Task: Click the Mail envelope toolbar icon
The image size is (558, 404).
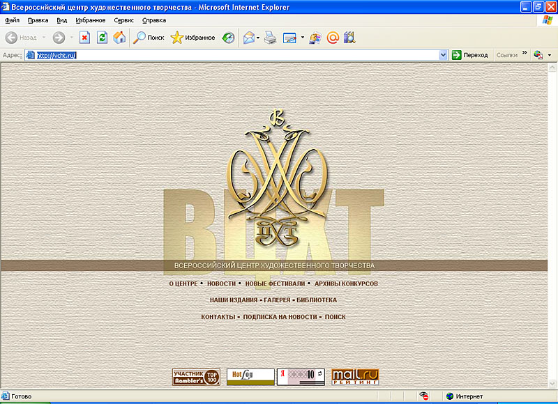Action: (248, 38)
